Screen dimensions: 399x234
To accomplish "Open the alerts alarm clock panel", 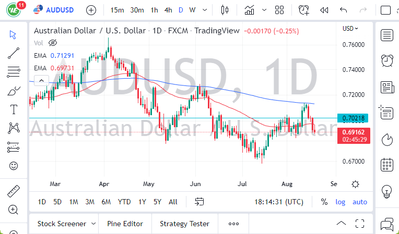I will click(x=387, y=60).
